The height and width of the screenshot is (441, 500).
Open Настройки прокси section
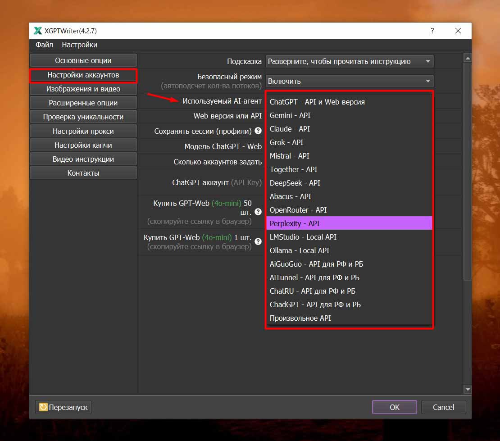tap(83, 131)
